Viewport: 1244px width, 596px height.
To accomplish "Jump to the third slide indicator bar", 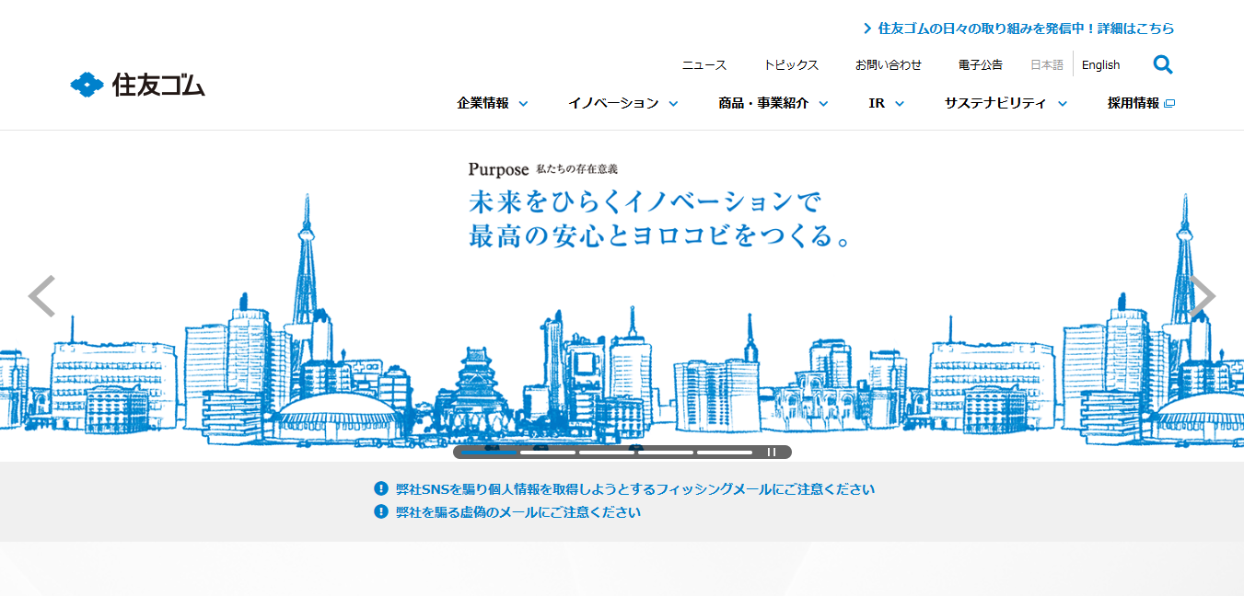I will pos(607,452).
